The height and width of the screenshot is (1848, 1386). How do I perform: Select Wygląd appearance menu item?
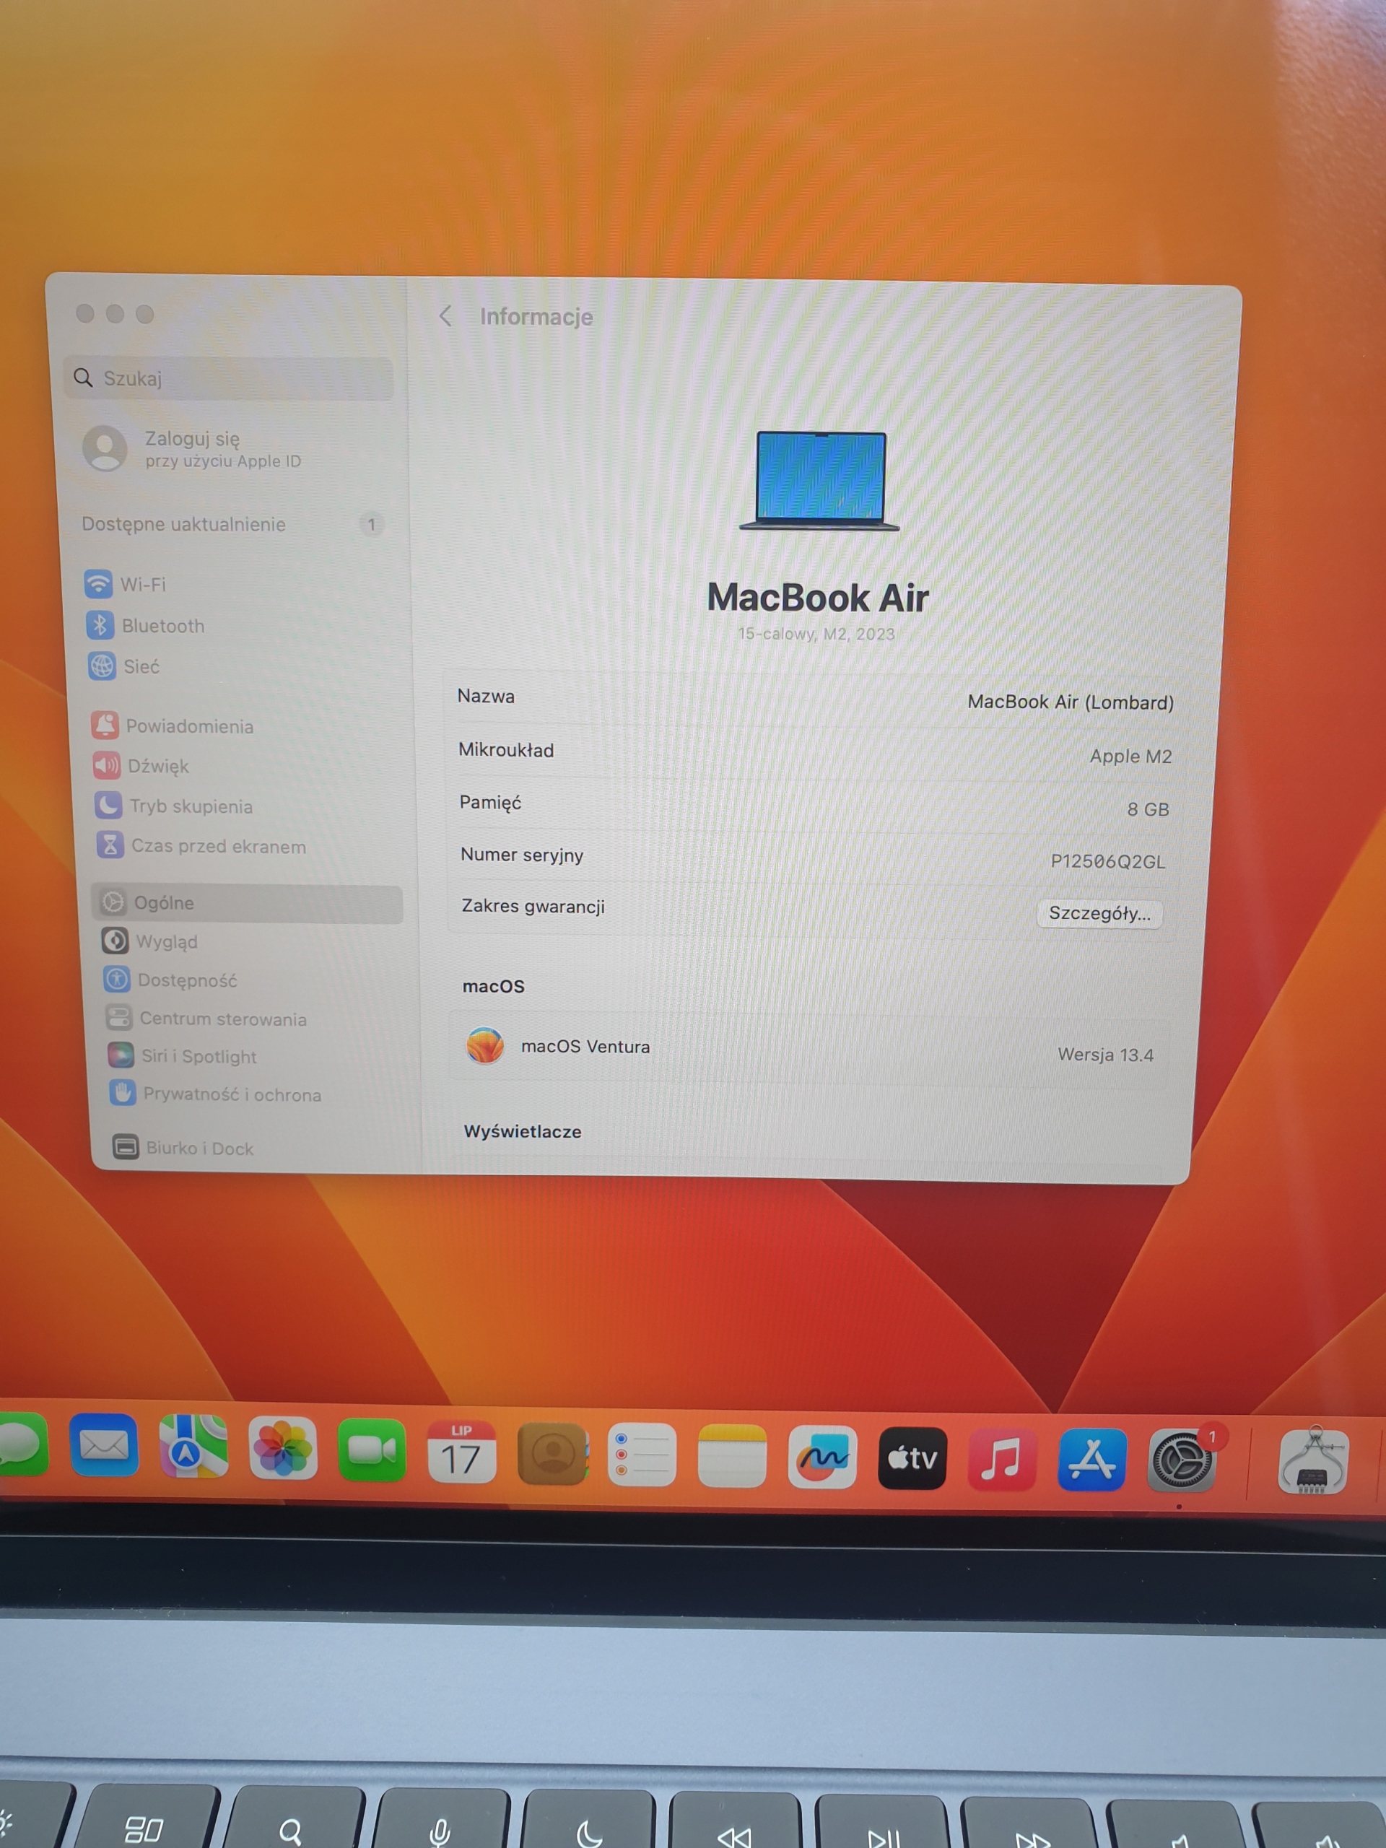(166, 941)
